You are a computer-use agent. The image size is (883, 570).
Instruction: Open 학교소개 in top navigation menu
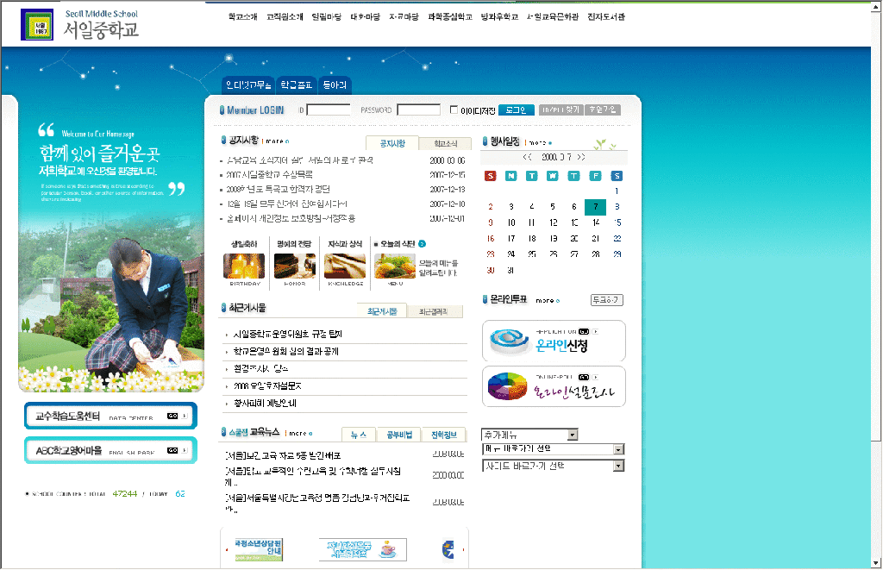click(242, 16)
